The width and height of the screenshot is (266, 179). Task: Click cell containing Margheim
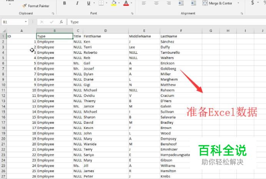coord(181,80)
